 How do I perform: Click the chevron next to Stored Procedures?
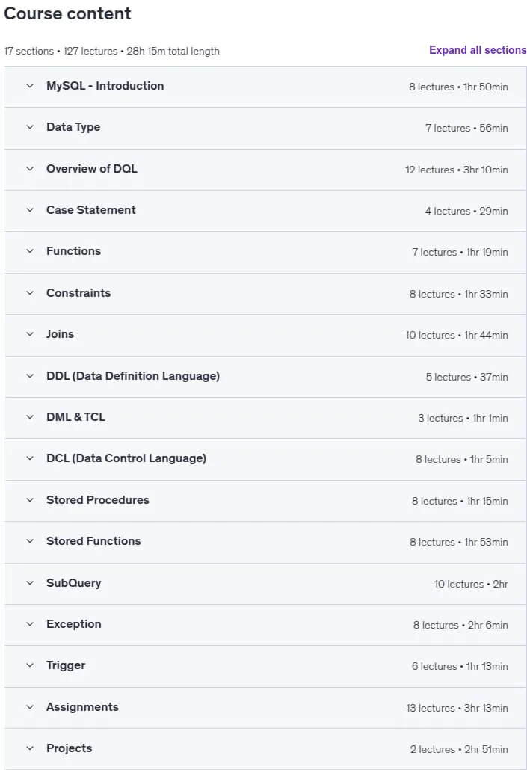click(x=30, y=500)
